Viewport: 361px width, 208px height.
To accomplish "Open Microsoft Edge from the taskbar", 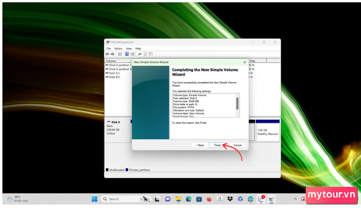I will click(188, 199).
